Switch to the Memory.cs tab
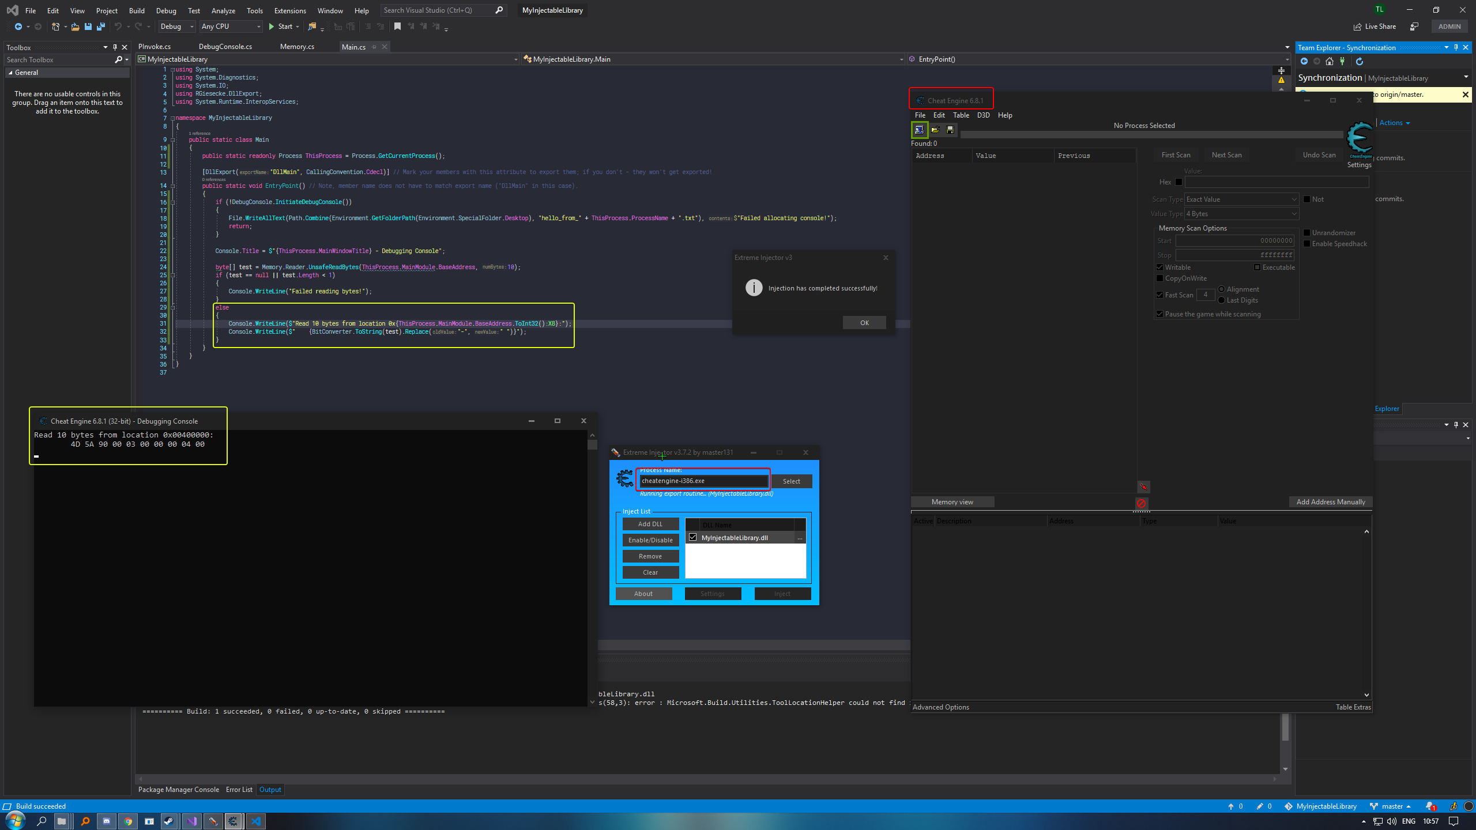Viewport: 1476px width, 830px height. 297,47
